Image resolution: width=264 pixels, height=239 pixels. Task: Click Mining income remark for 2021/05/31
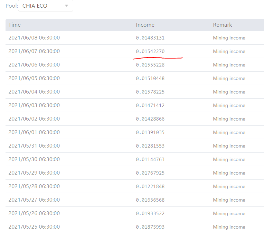click(229, 146)
